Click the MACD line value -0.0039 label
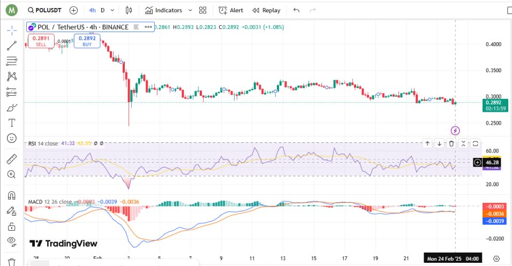The image size is (512, 266). click(495, 221)
